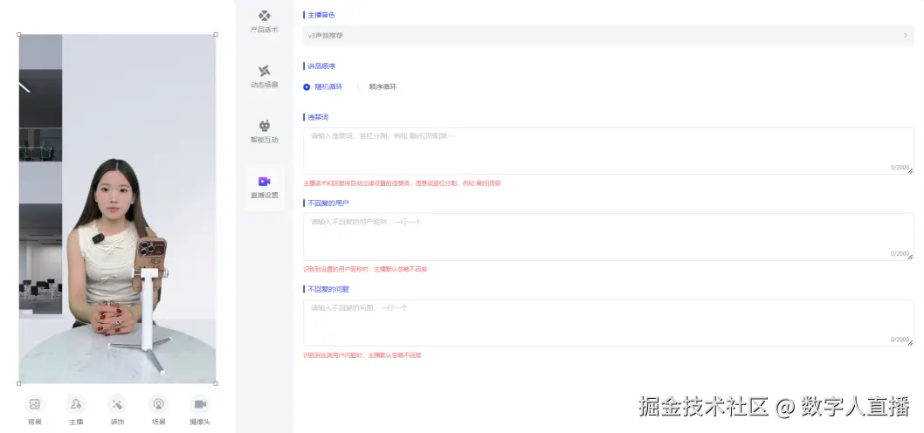Open the 装饰 decoration tool
This screenshot has height=433, width=924.
(117, 410)
